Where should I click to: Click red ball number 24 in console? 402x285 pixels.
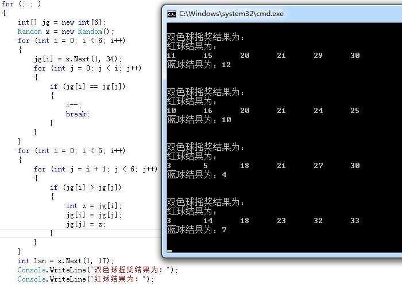click(318, 111)
